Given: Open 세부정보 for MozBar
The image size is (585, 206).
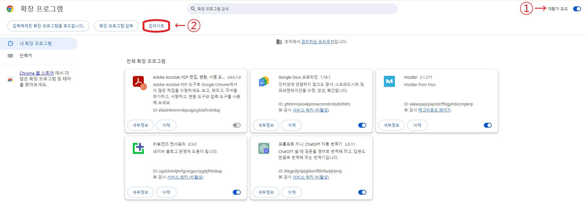Looking at the screenshot, I should pos(392,125).
